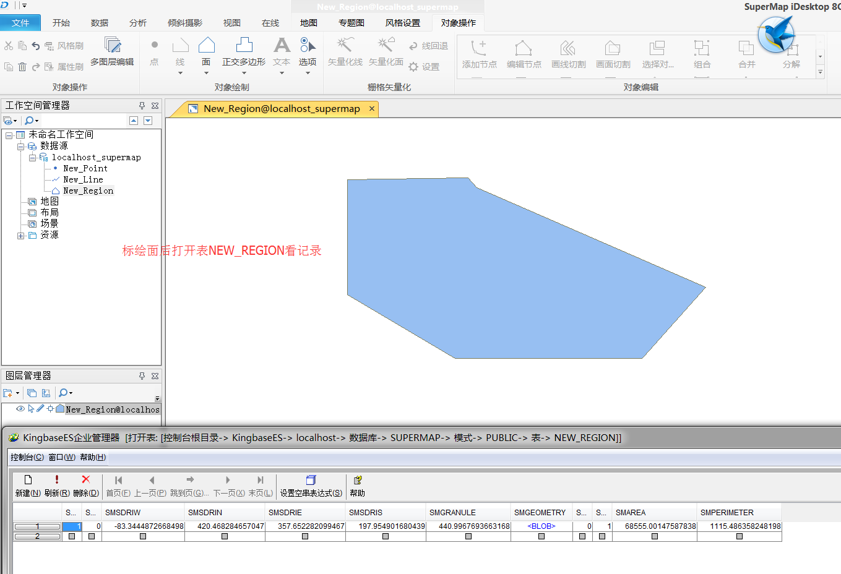Viewport: 841px width, 574px height.
Task: Expand the 资源 tree node
Action: pos(21,236)
